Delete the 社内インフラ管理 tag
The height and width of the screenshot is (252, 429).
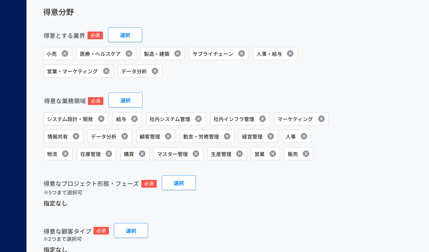tap(263, 119)
